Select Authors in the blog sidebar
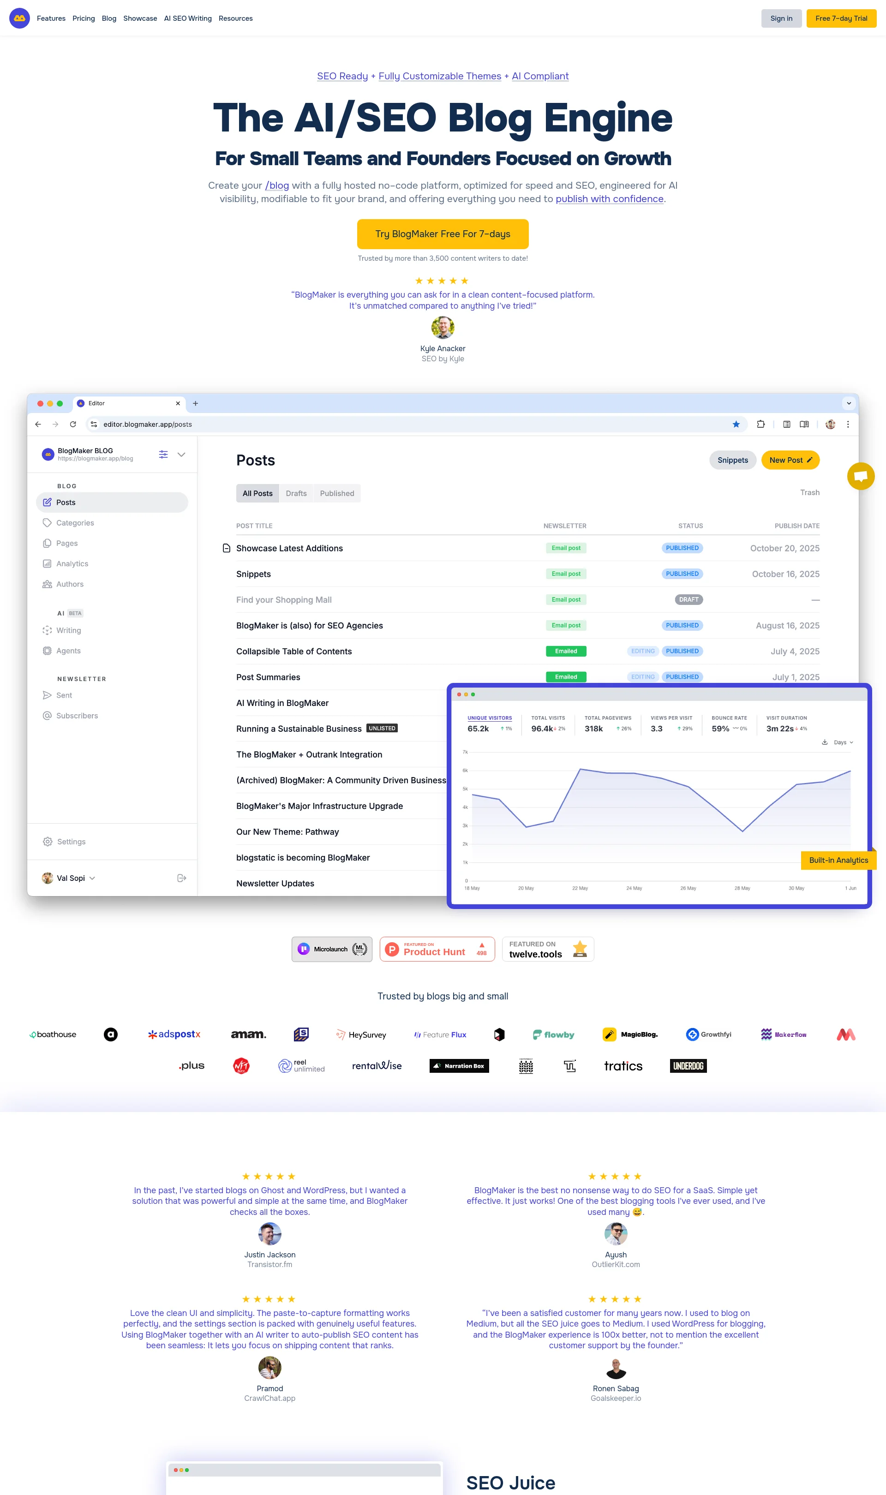 pyautogui.click(x=69, y=584)
